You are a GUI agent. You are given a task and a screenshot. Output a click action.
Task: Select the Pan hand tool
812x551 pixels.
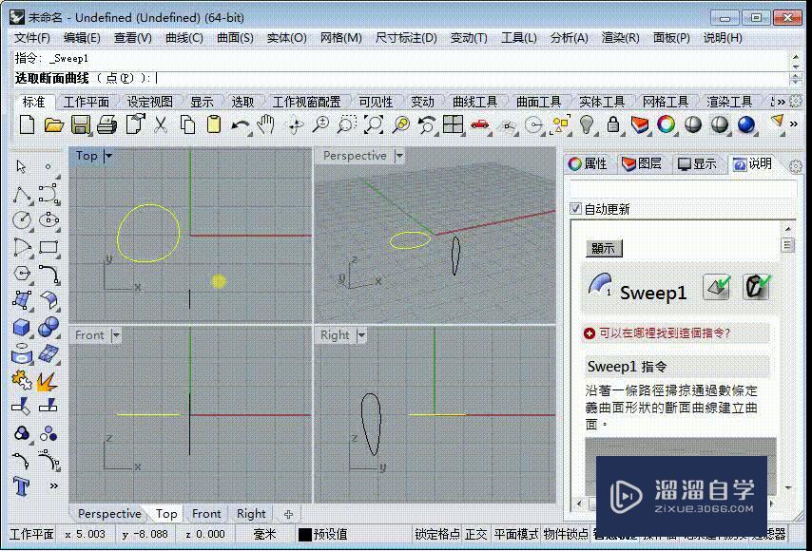coord(266,124)
